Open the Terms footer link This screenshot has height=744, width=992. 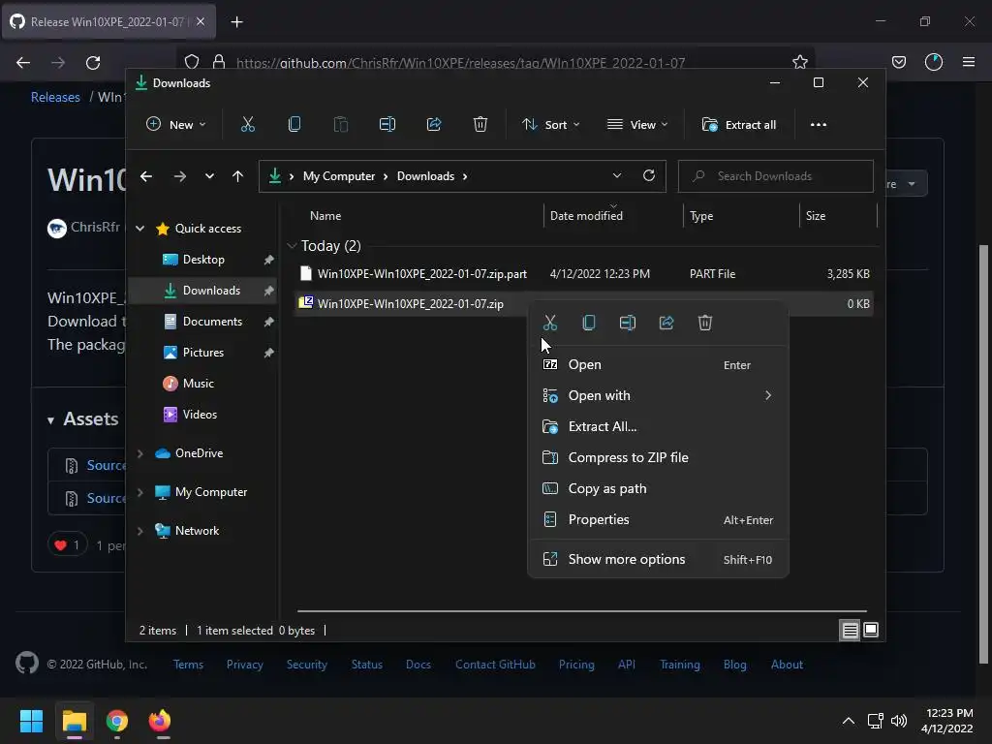[x=188, y=665]
